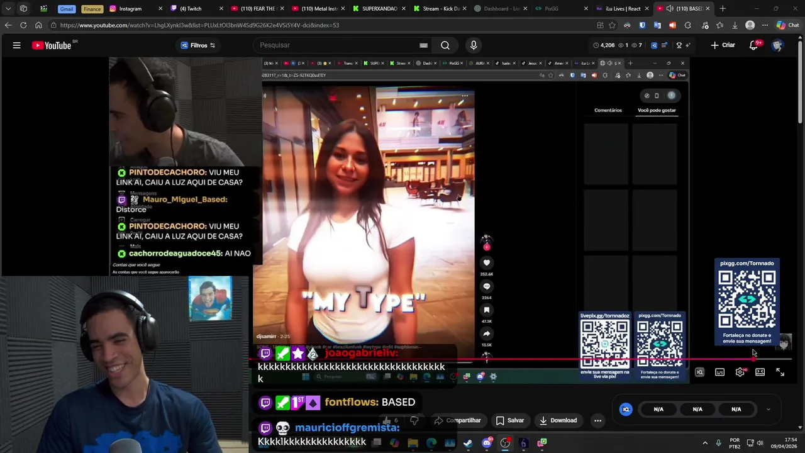Open video quality settings gear

[740, 372]
